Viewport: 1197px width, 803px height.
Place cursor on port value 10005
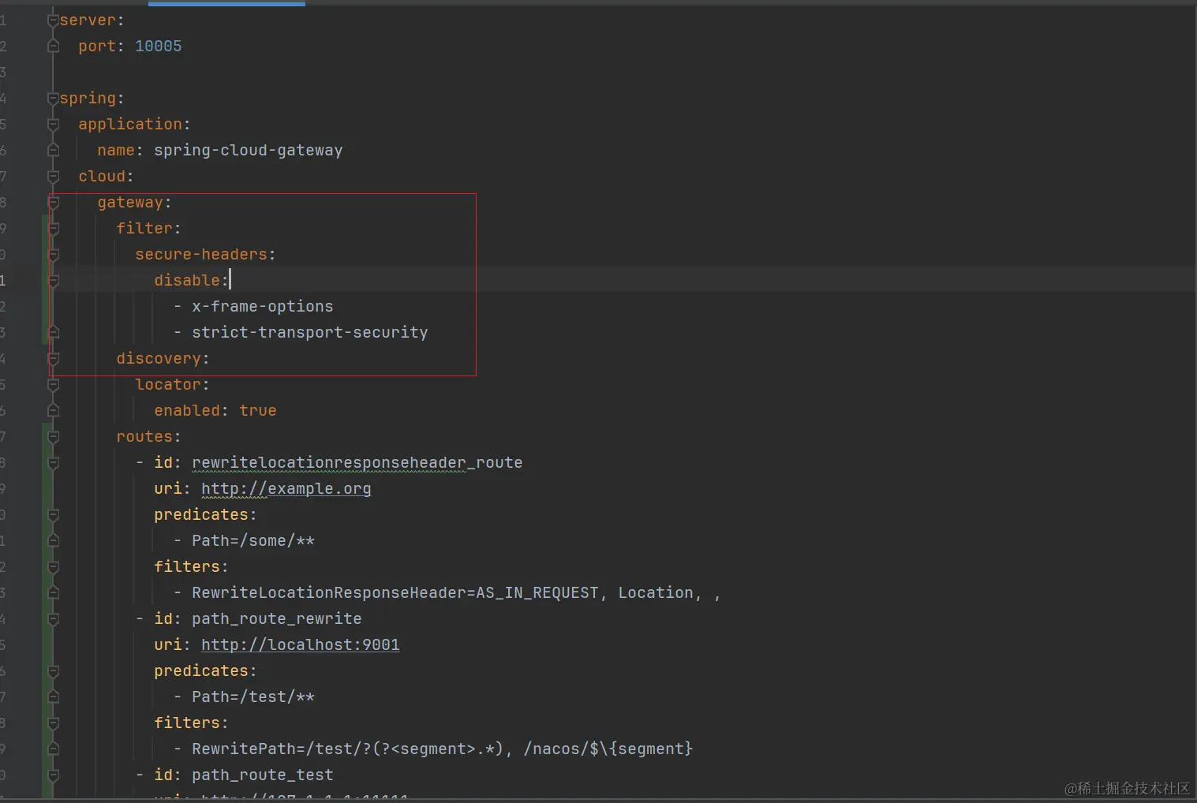click(158, 47)
